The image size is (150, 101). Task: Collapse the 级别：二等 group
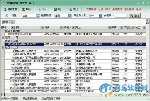3,41
